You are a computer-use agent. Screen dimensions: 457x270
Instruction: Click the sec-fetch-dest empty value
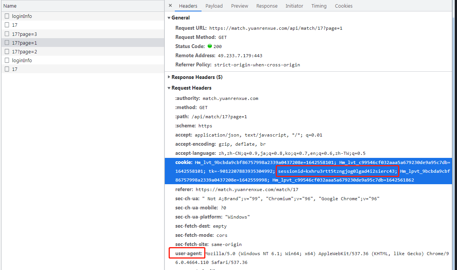(x=220, y=226)
